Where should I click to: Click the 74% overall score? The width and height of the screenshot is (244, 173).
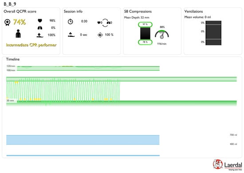(x=20, y=22)
